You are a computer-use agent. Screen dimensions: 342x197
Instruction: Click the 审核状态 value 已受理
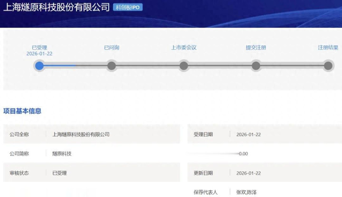pos(59,173)
